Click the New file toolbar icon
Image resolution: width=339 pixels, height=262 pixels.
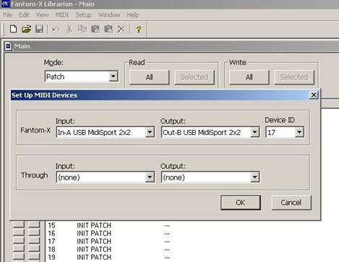point(13,29)
